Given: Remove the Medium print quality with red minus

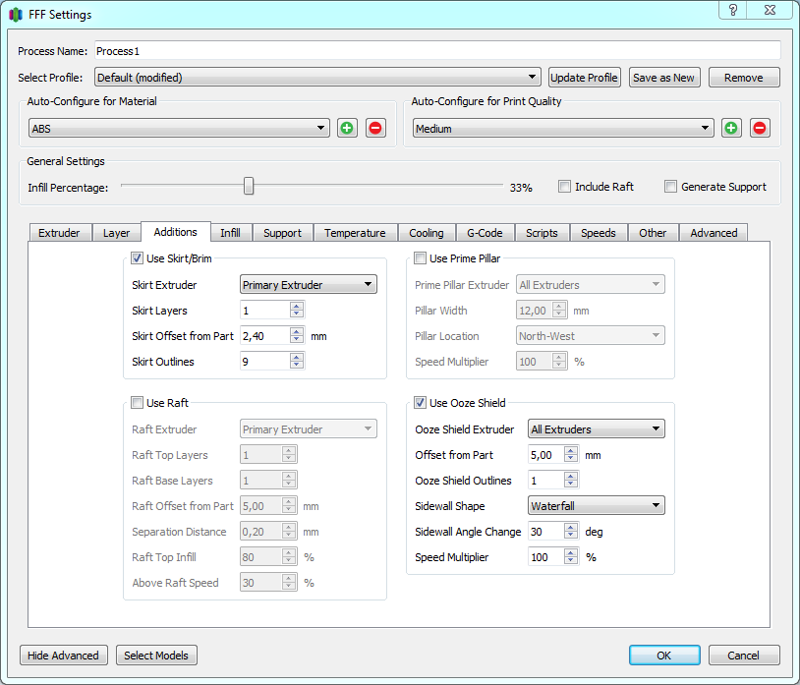Looking at the screenshot, I should click(760, 128).
